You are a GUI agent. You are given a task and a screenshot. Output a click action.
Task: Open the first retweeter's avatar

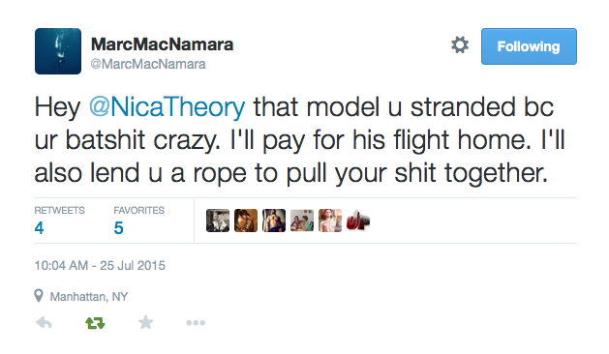click(218, 221)
